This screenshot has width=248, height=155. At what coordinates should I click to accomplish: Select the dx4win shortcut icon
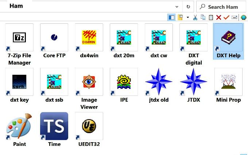click(89, 37)
